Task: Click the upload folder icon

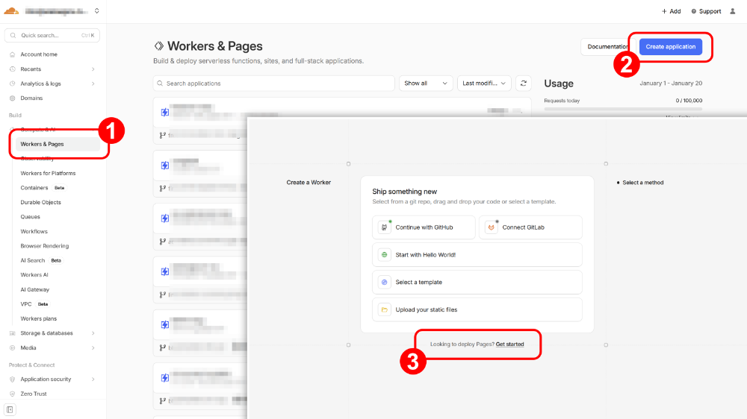Action: point(385,309)
